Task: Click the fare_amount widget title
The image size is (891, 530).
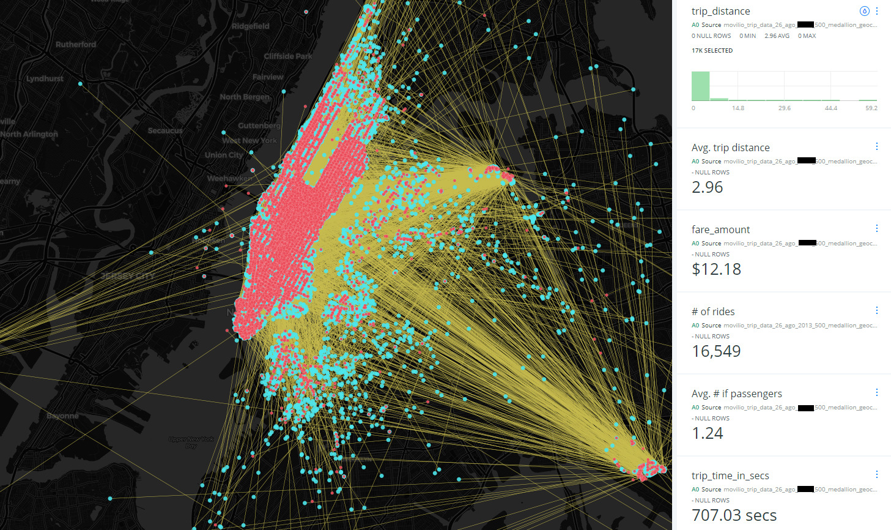Action: (x=720, y=230)
